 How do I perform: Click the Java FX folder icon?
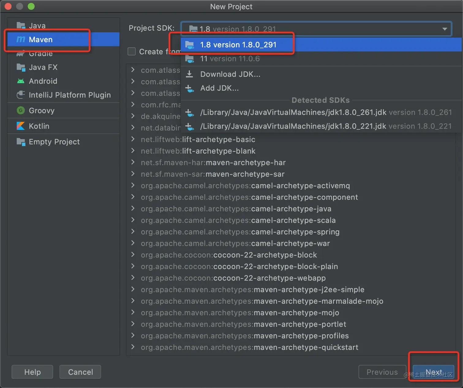click(x=21, y=67)
